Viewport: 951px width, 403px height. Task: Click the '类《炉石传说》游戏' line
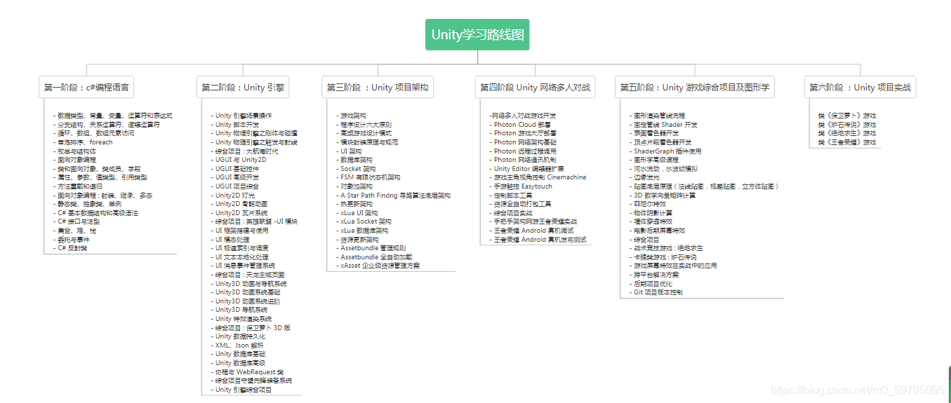coord(847,125)
